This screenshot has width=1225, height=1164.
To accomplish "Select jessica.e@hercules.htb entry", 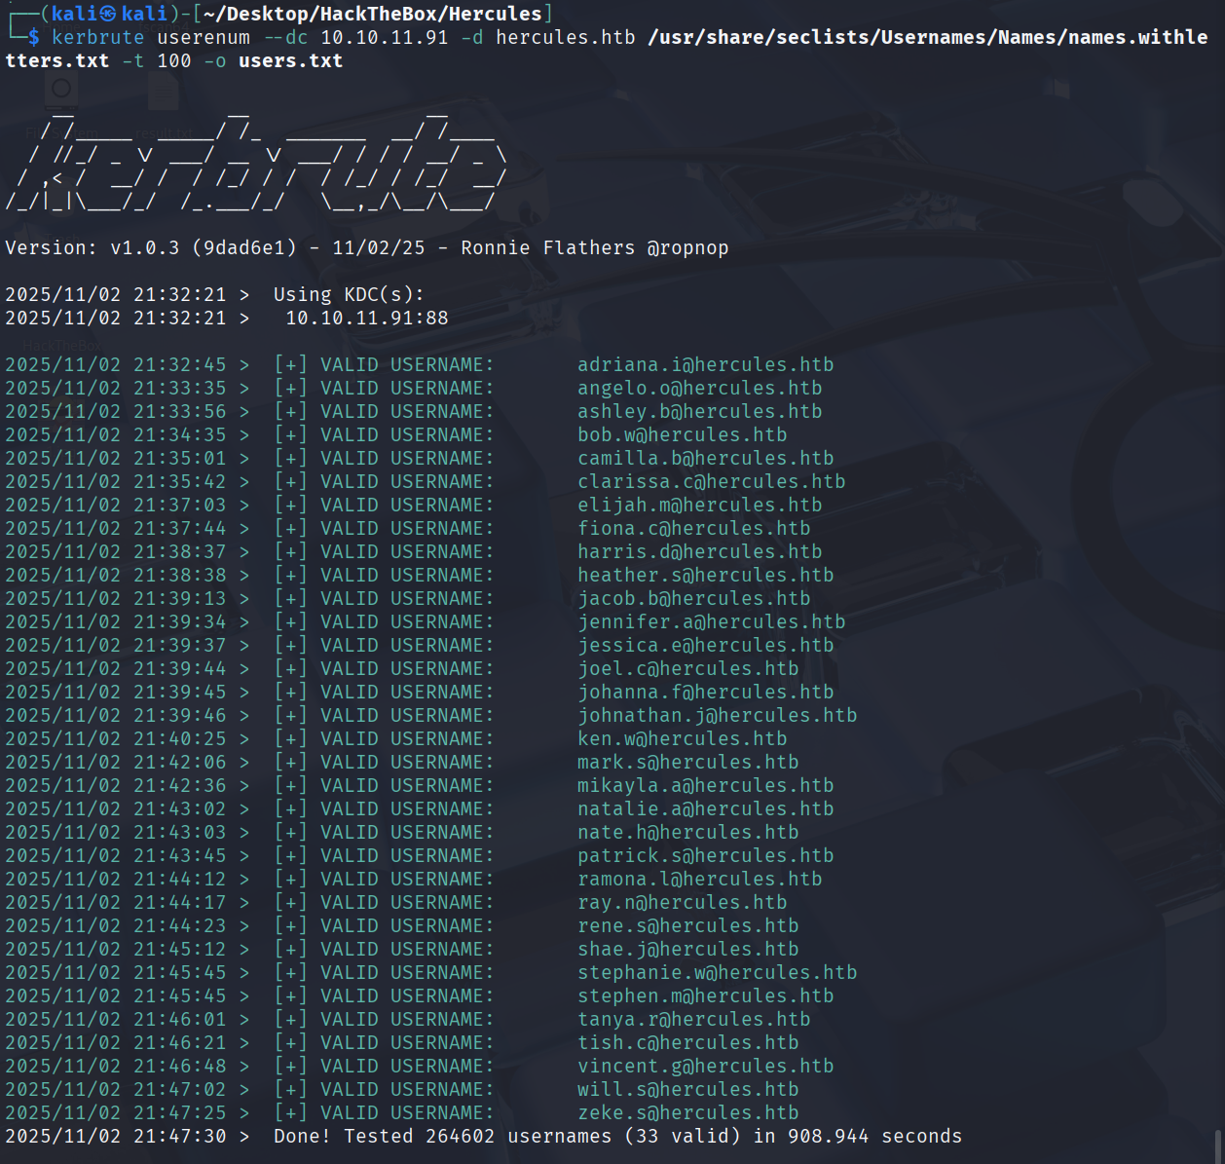I will coord(705,646).
